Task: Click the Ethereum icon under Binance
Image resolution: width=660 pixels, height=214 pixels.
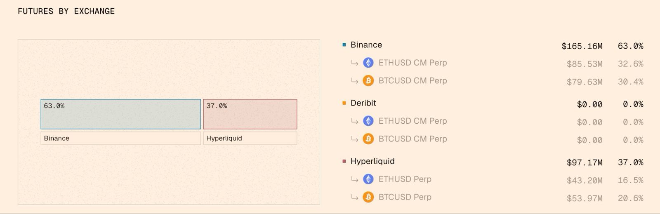Action: [x=368, y=63]
